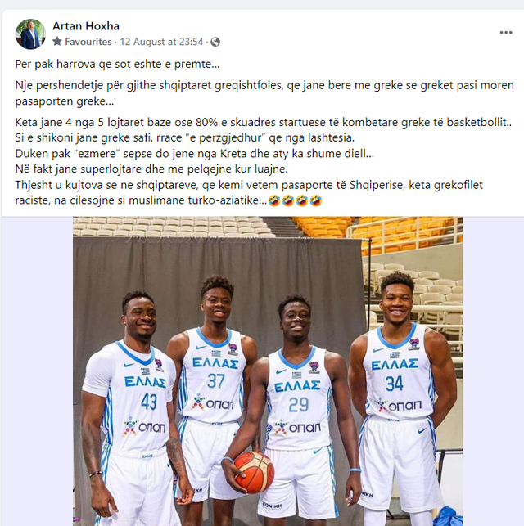Click the first laughing emoji in the post
The image size is (524, 526).
pyautogui.click(x=274, y=200)
